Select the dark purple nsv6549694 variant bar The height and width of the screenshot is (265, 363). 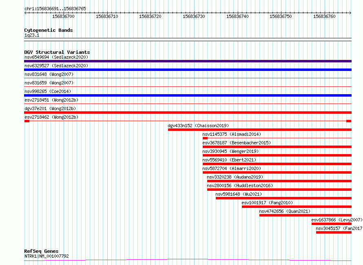(x=188, y=61)
